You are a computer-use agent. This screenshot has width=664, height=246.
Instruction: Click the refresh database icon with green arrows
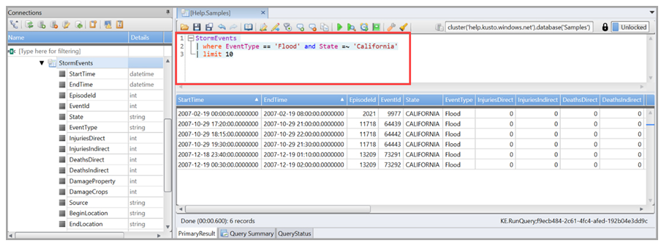tap(29, 24)
